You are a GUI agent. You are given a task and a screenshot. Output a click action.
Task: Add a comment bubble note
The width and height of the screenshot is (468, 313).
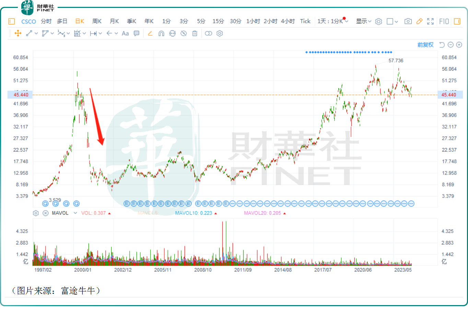coord(137,33)
